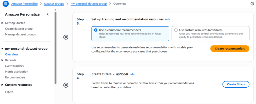Viewport: 256px width, 104px height.
Task: Click the Create recommenders button
Action: click(x=230, y=49)
